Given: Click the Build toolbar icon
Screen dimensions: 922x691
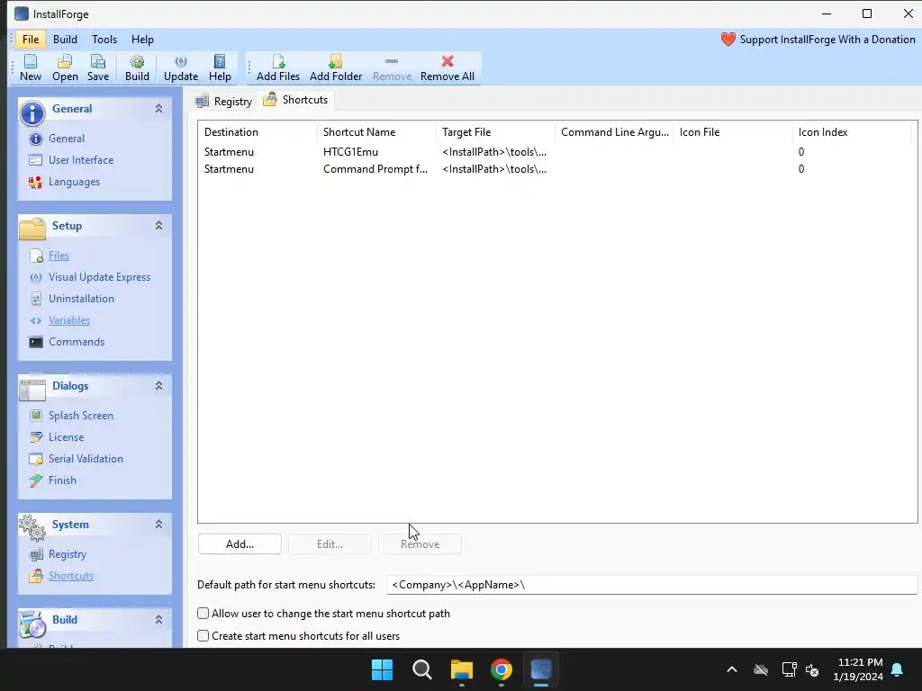Looking at the screenshot, I should (137, 68).
